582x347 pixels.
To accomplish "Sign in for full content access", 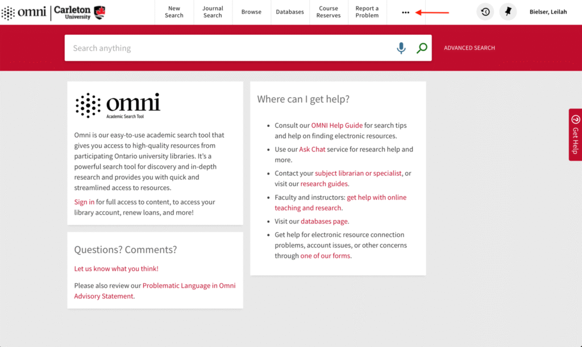I will (x=84, y=202).
